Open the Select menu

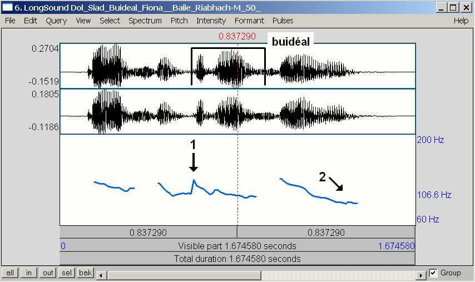(110, 21)
